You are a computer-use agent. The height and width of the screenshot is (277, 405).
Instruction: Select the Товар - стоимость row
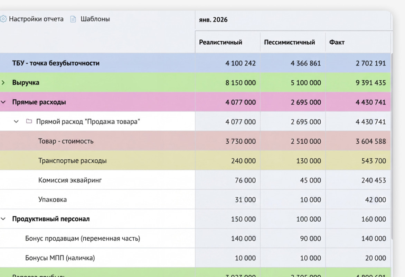pyautogui.click(x=195, y=141)
